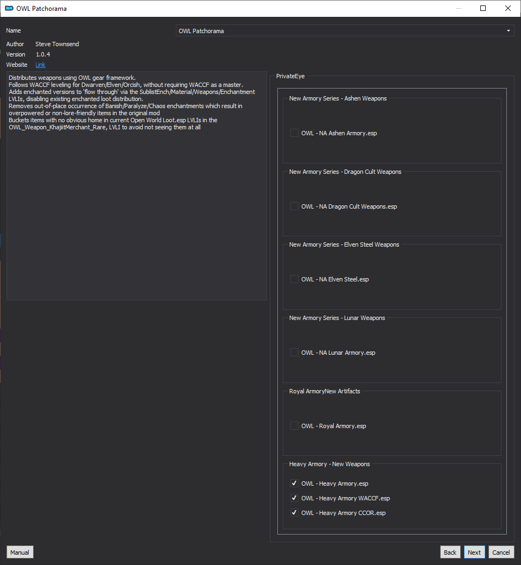Untick OWL - Heavy Armory CCOR.esp

click(294, 512)
